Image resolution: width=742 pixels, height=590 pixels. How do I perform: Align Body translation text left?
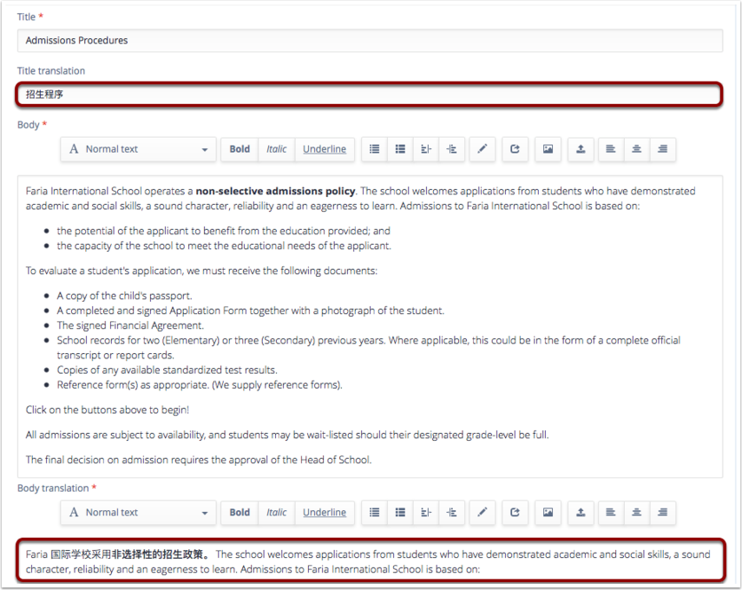[611, 513]
